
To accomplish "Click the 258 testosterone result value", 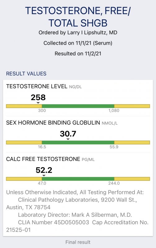I will pos(38,97).
